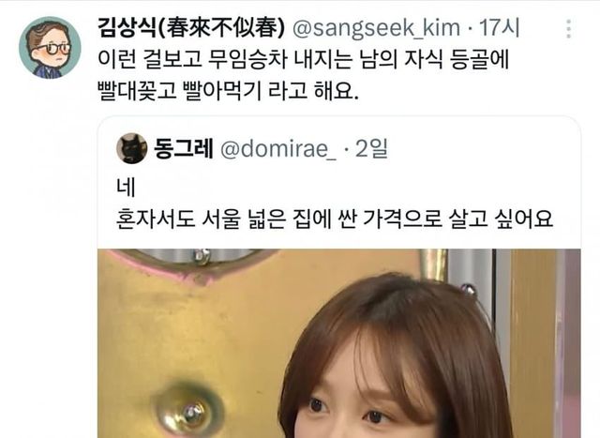
Task: Click the quoted reply text 네
Action: pyautogui.click(x=126, y=188)
